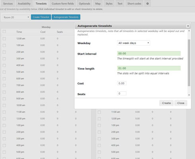Open the second column 2:00 pm timeslot
Screen dimensions: 195x159
[x=115, y=132]
